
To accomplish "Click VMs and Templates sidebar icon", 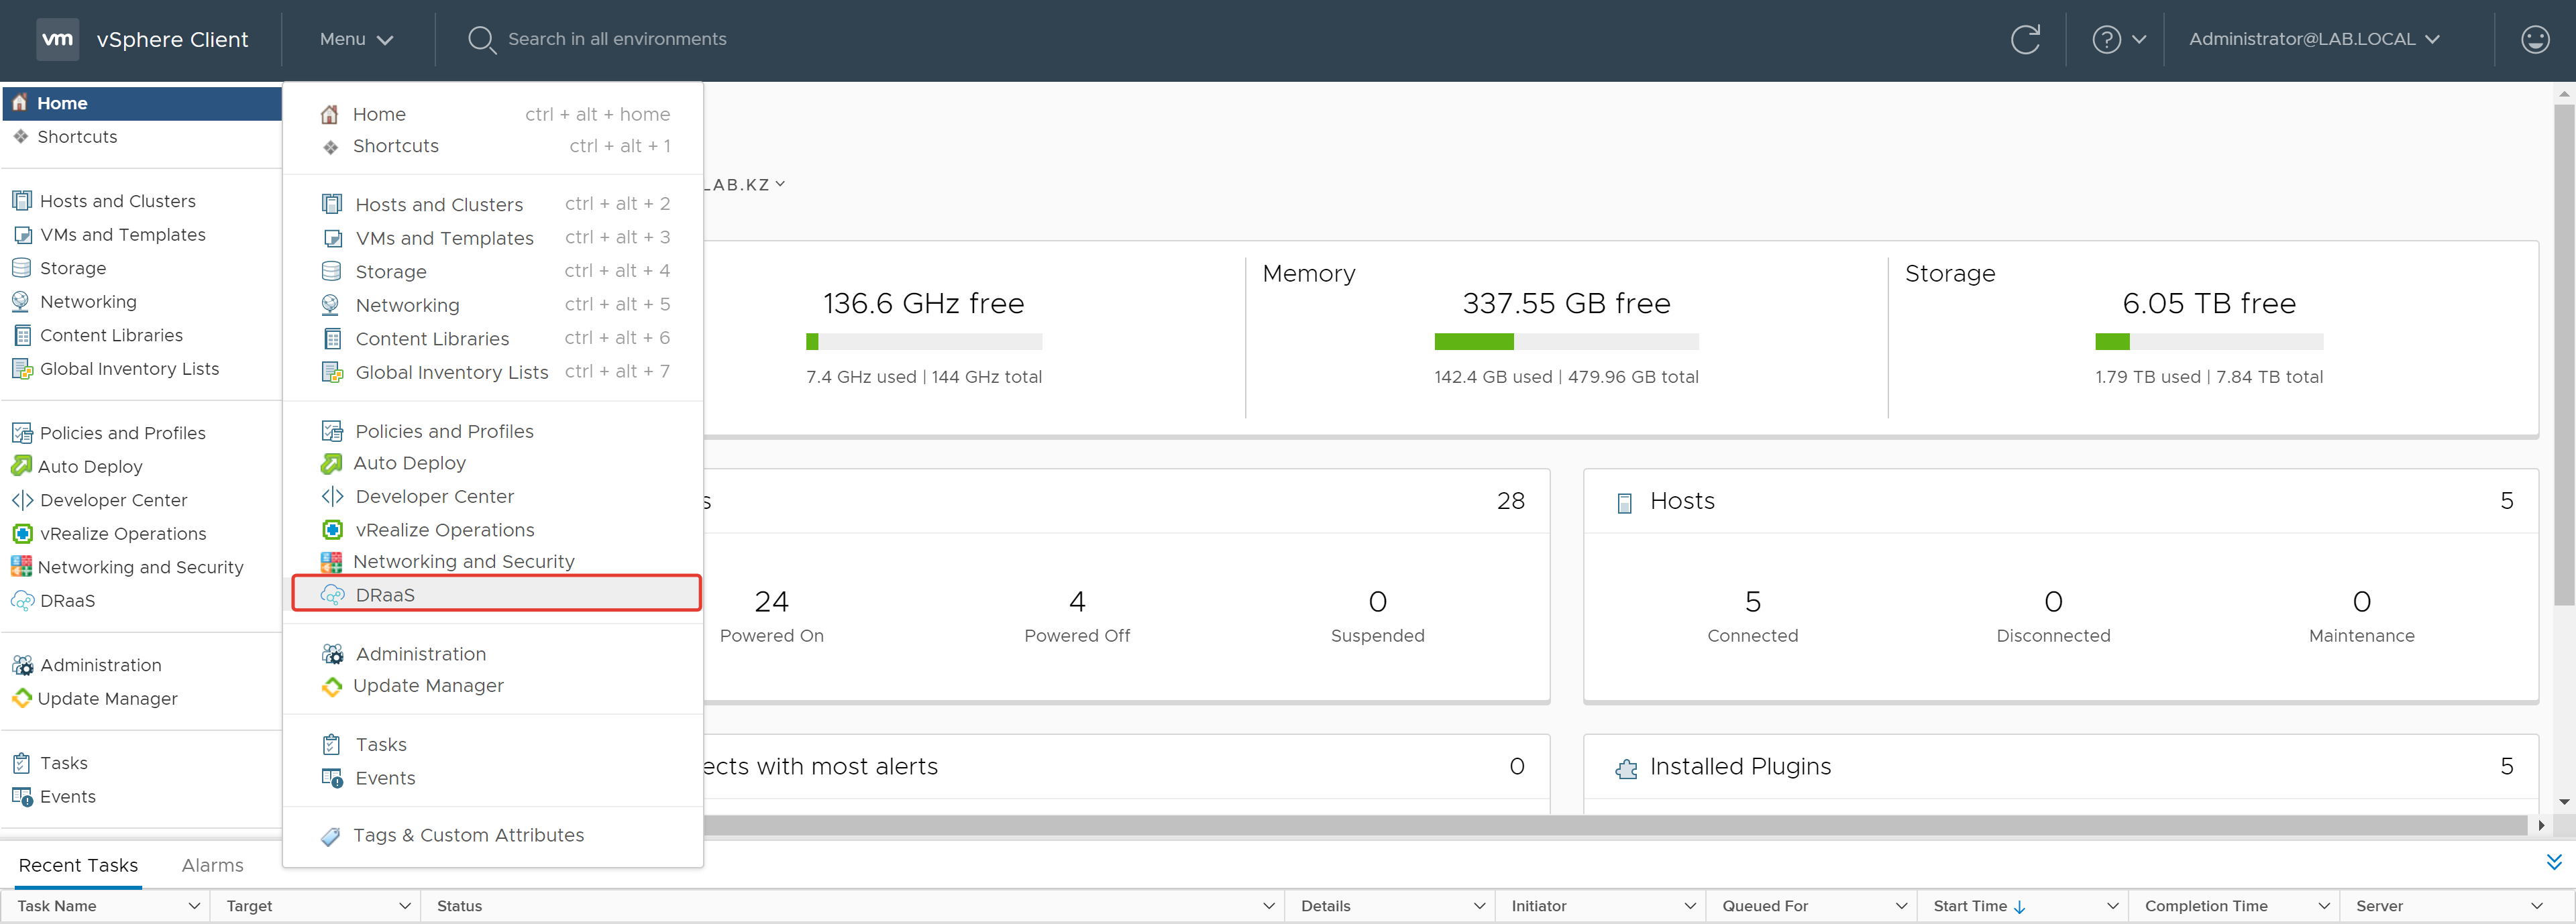I will [x=22, y=235].
